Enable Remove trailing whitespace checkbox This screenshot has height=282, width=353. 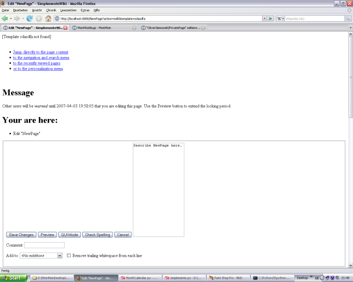pos(69,255)
